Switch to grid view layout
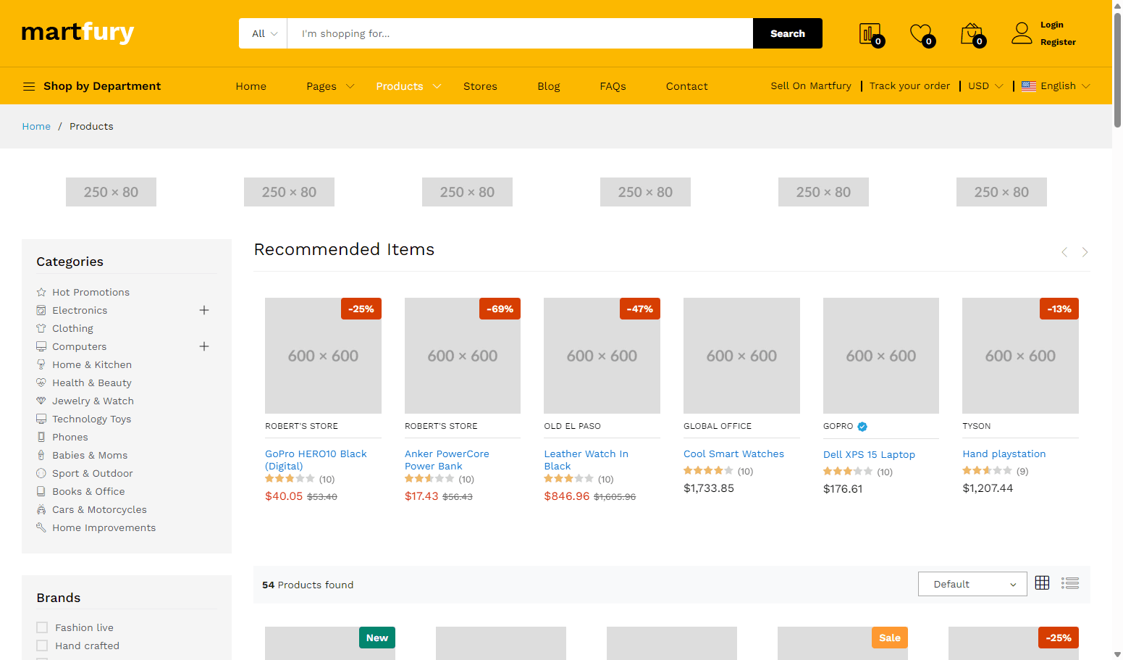1123x660 pixels. (1042, 583)
